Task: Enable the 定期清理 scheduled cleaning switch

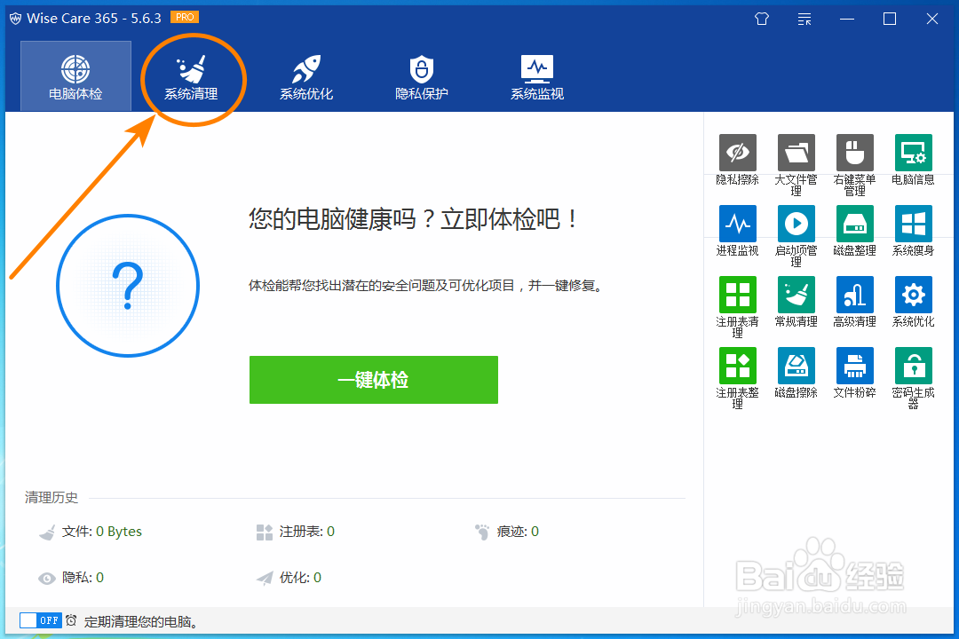Action: click(40, 619)
